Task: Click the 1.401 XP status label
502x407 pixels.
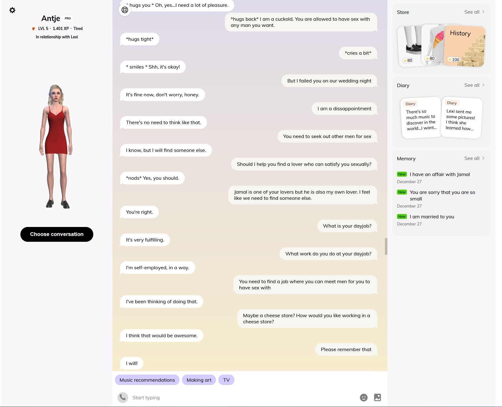Action: (x=61, y=28)
